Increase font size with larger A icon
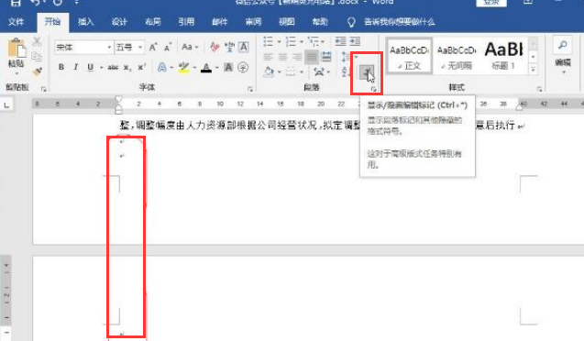Viewport: 584px width, 341px height. click(x=153, y=48)
